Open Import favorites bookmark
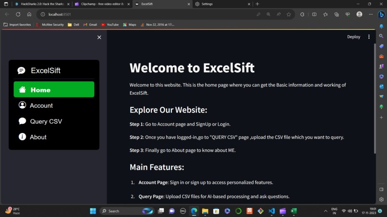Screen dimensions: 387x217 point(17,24)
